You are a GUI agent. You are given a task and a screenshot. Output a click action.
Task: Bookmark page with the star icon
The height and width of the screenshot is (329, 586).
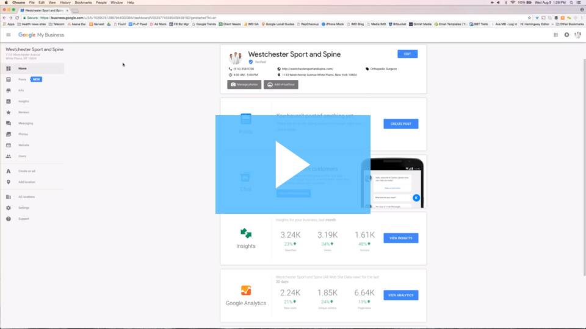point(529,18)
